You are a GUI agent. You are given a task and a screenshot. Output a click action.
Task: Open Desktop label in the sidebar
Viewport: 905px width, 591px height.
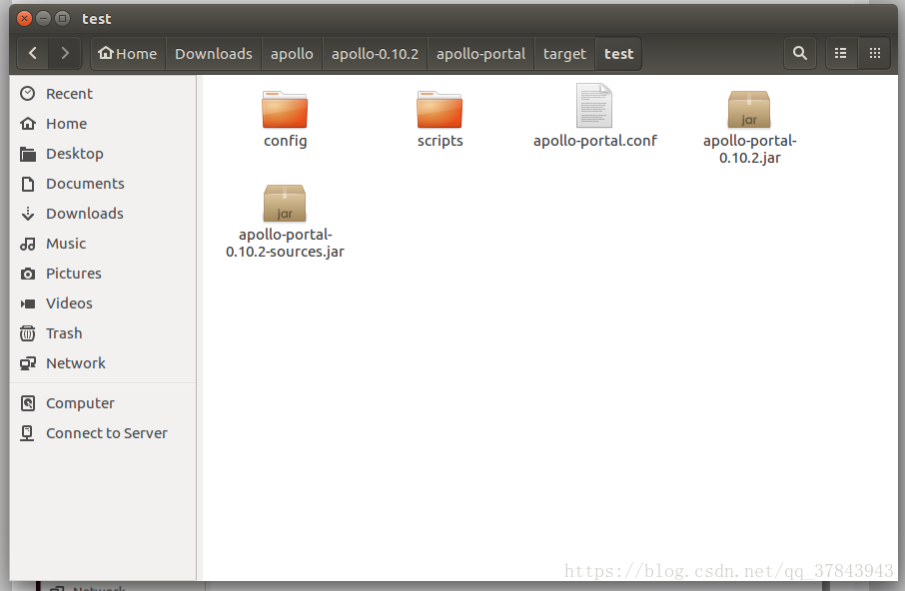(x=75, y=154)
